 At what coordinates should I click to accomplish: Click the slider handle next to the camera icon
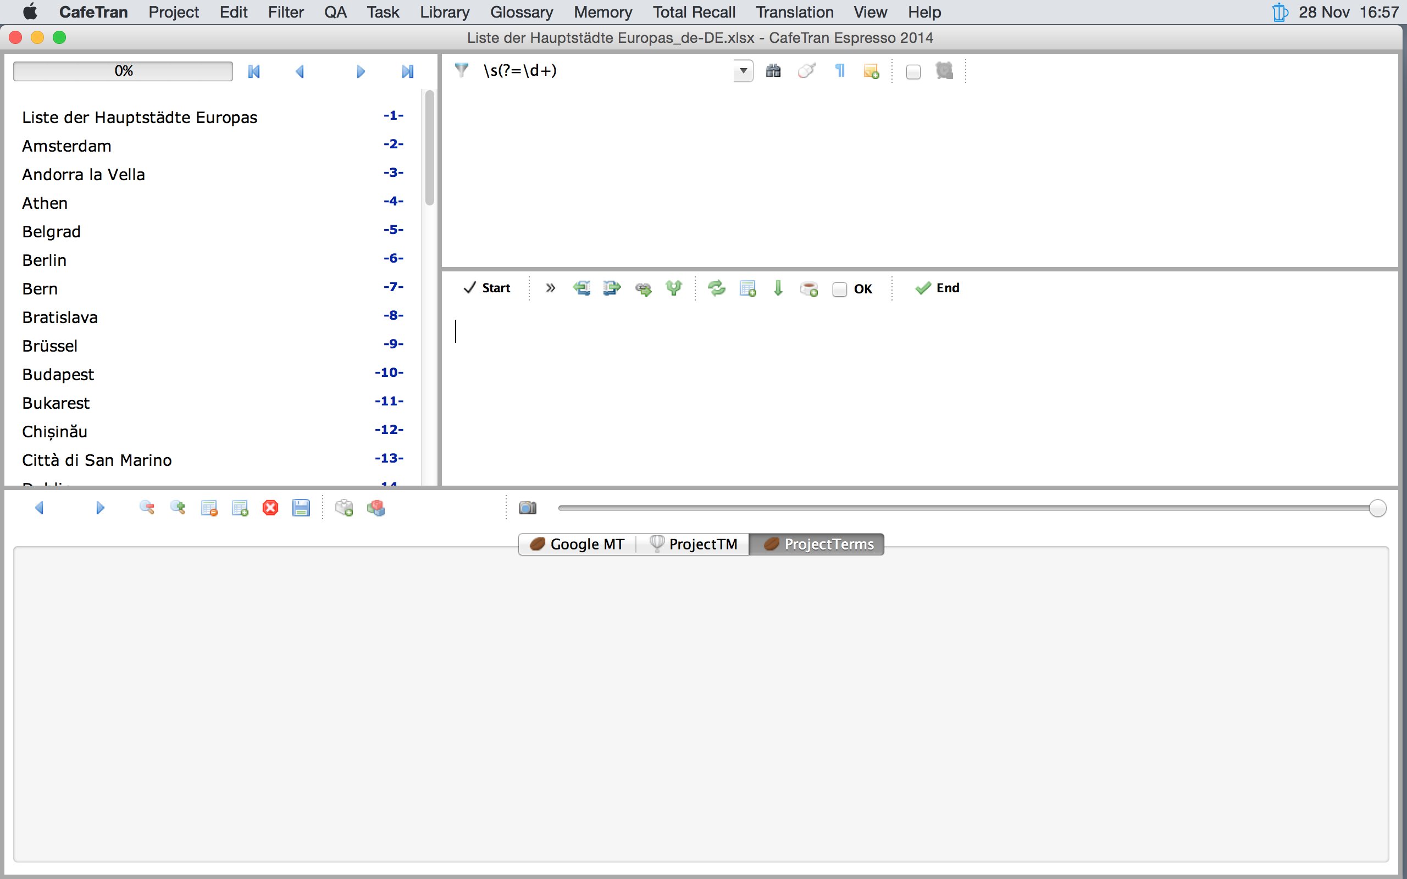(x=1377, y=508)
